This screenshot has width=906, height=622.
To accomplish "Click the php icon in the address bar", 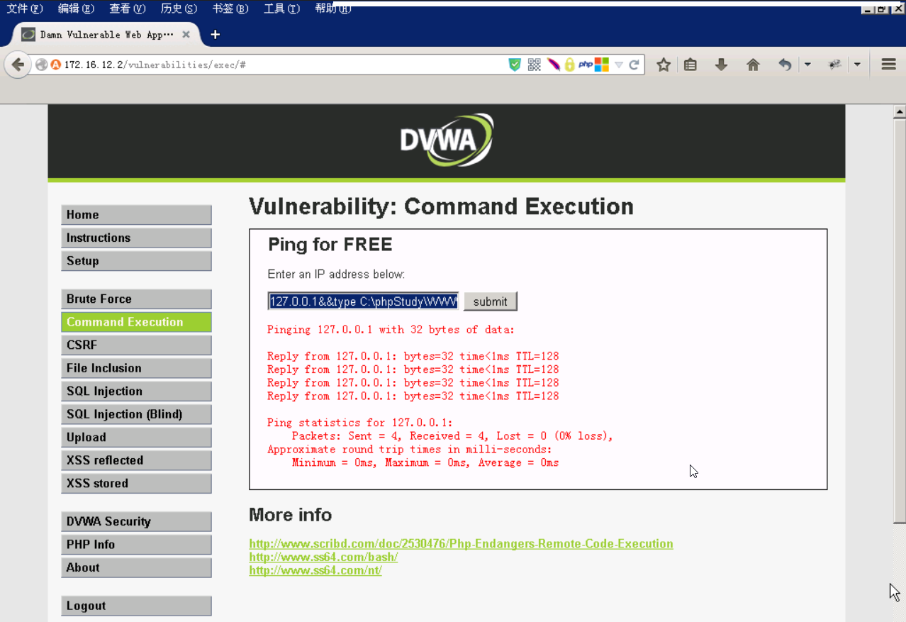I will coord(586,65).
